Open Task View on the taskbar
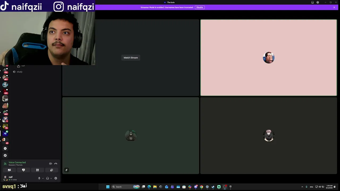Image resolution: width=340 pixels, height=191 pixels. 143,187
